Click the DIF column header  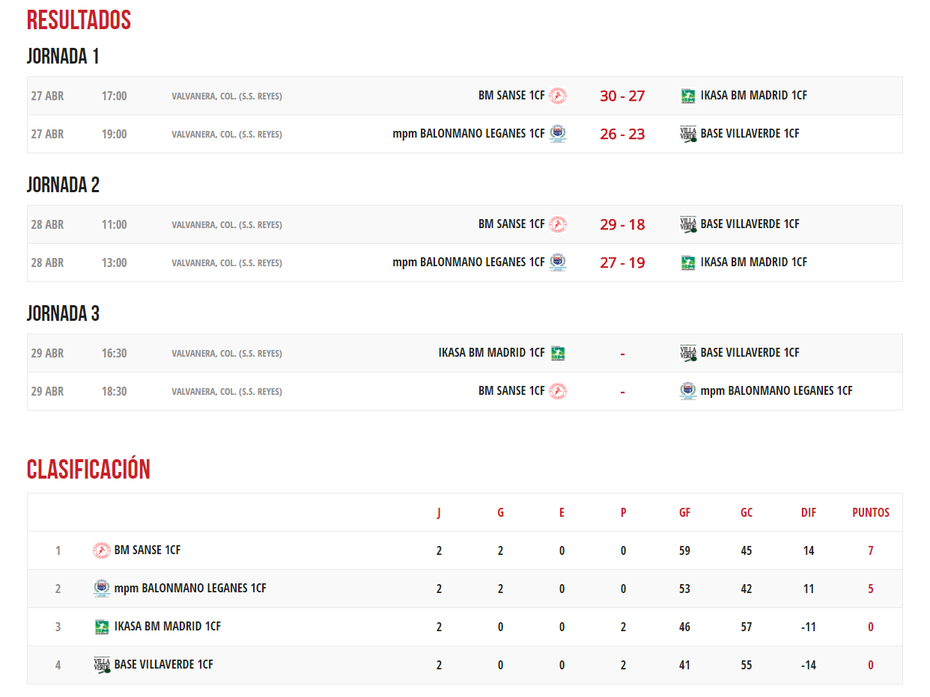809,512
